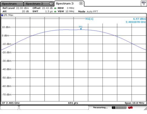Click the RBW 3 MHz setting
The image size is (147, 114).
(x=66, y=8)
